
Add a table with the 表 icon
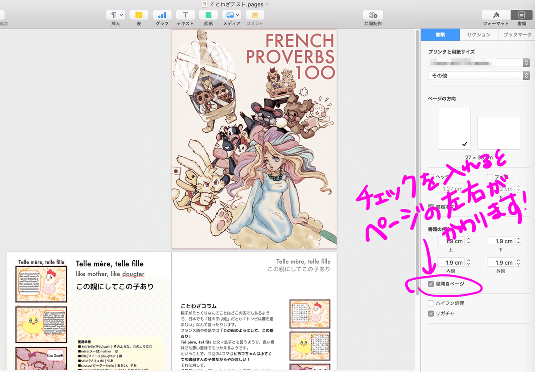pos(139,15)
